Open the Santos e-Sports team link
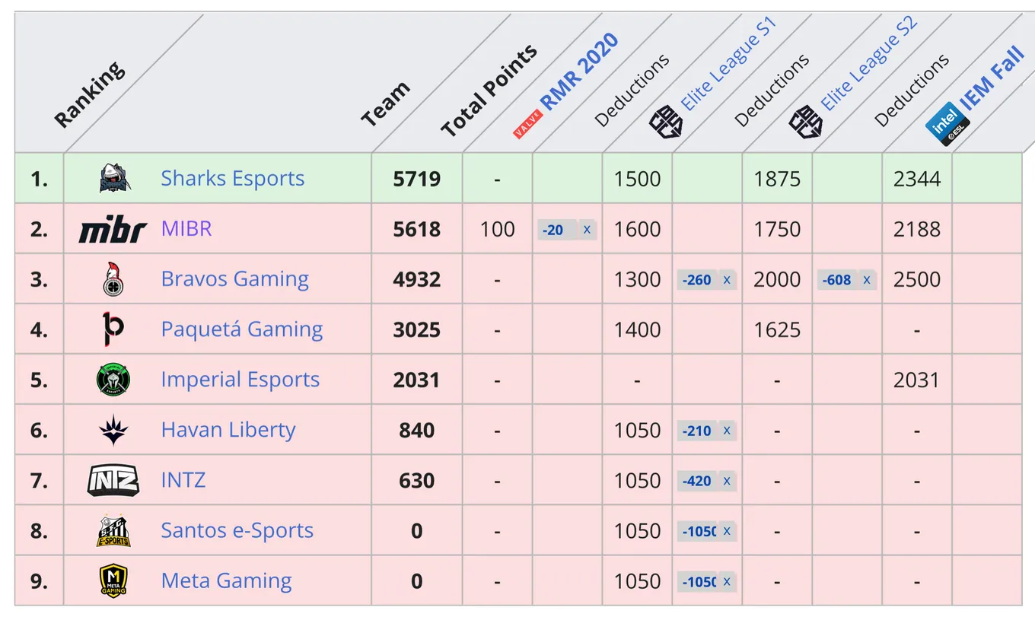Viewport: 1035px width, 617px height. [x=237, y=530]
